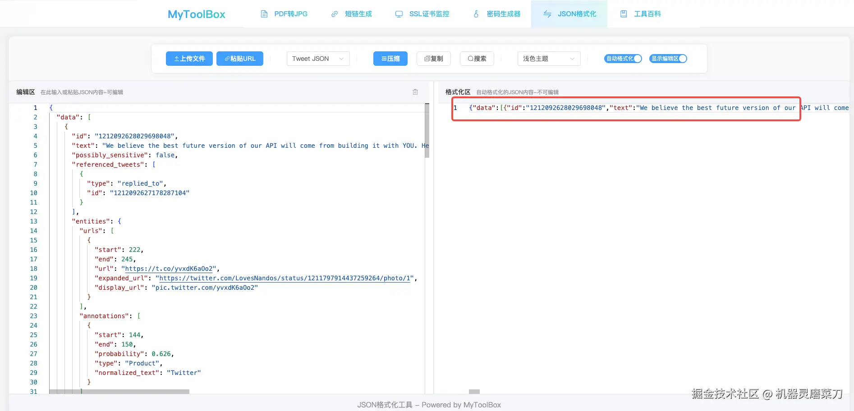
Task: Click the 编辑区 panel heading
Action: 26,92
